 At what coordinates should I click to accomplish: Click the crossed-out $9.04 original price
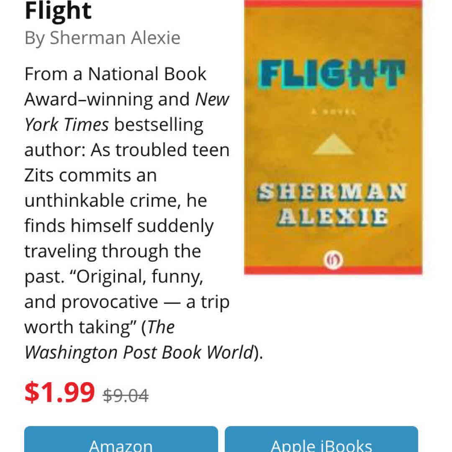pyautogui.click(x=126, y=395)
